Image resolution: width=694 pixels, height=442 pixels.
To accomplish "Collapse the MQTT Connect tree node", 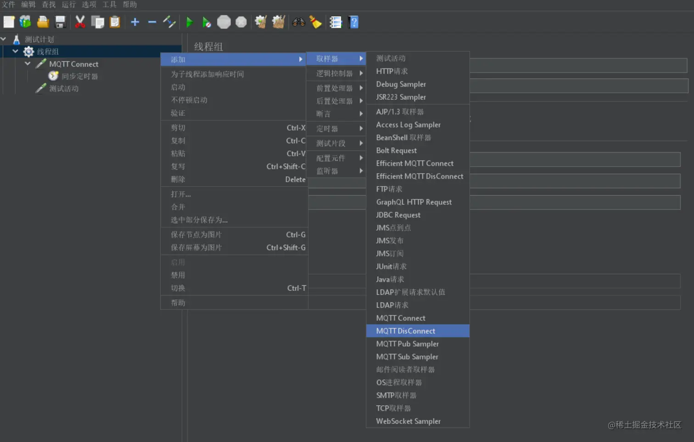I will coord(27,64).
